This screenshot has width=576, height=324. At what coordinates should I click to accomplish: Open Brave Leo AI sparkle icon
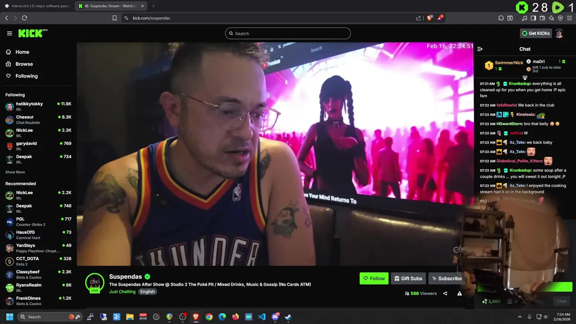coord(551,18)
